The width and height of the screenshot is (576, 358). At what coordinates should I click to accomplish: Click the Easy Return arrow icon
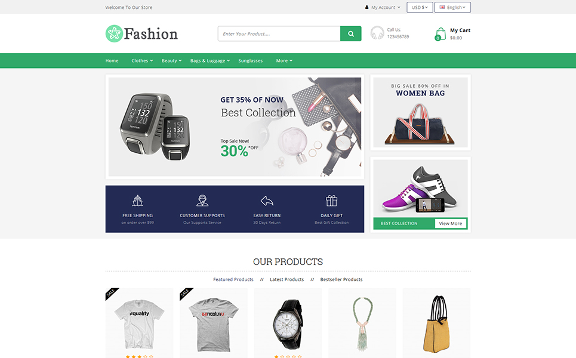(x=267, y=201)
